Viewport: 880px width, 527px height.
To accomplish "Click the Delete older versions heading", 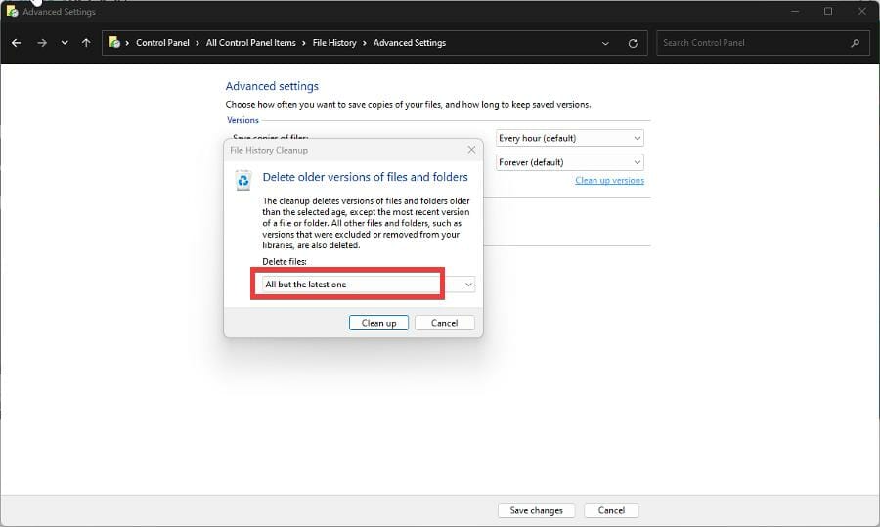I will tap(365, 177).
